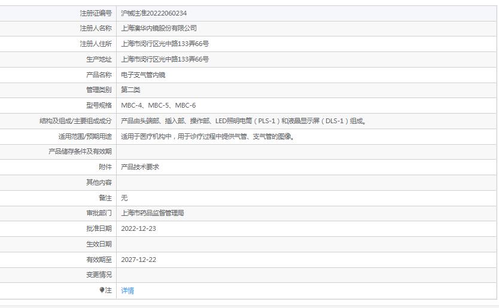Select registrant name 上海澳华内镜股份有限公司
499x308 pixels.
[x=159, y=28]
